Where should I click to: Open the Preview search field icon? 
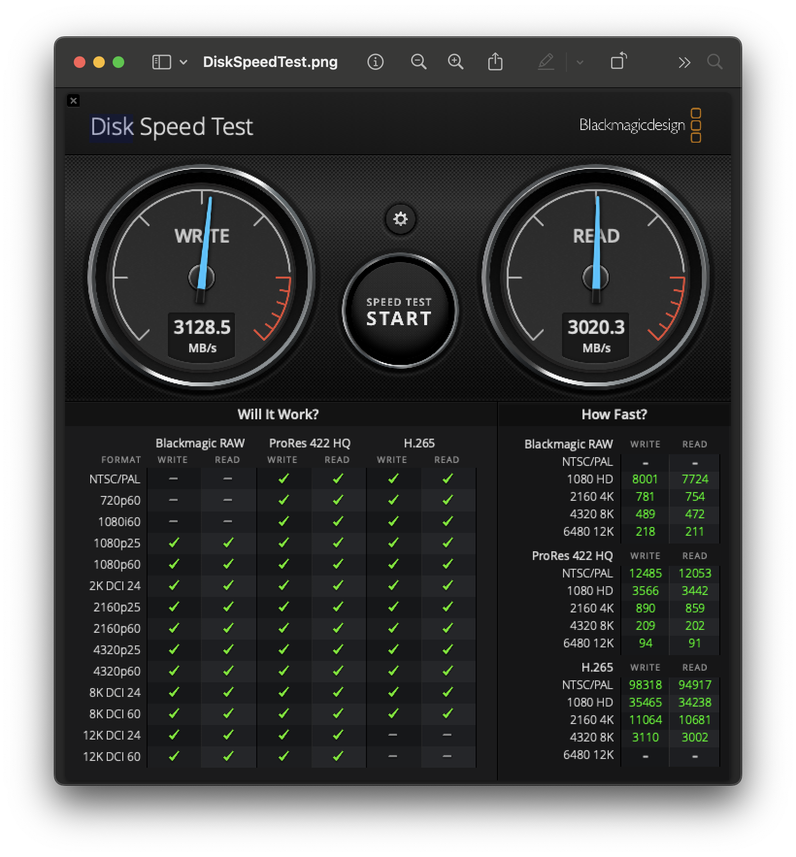pyautogui.click(x=714, y=62)
